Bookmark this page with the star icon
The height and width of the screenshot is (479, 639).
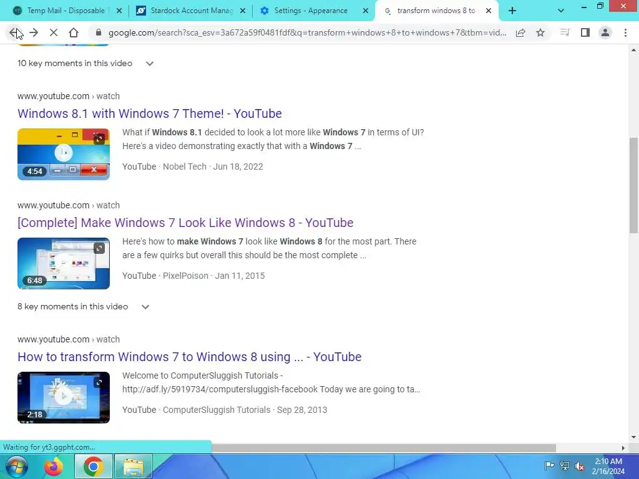[x=540, y=32]
